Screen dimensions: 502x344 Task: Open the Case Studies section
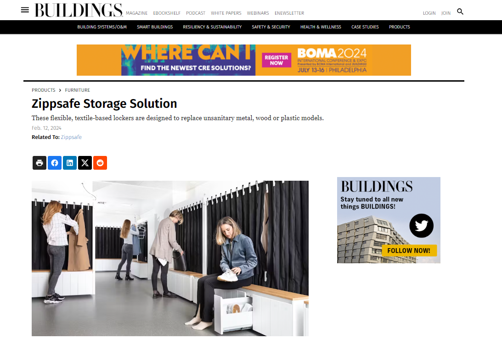click(x=365, y=27)
